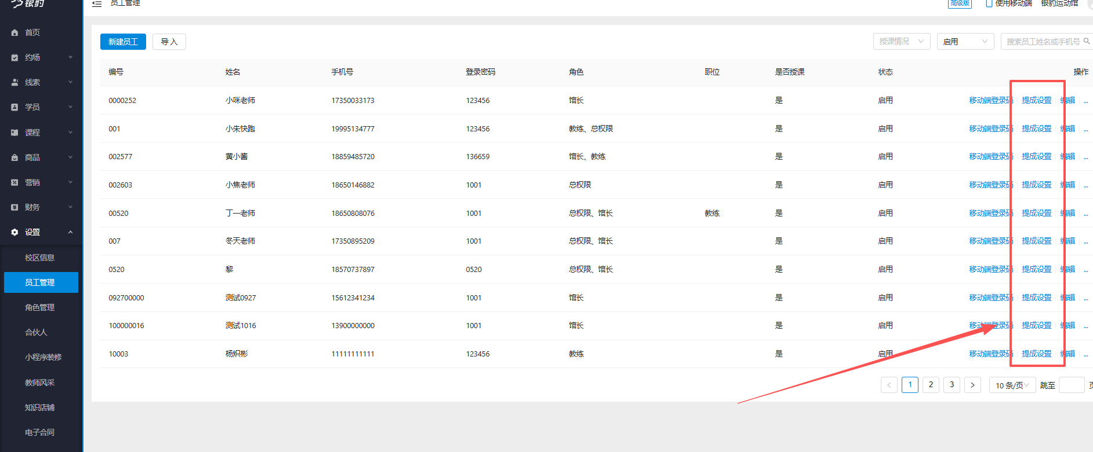Click the mobile phone icon for 使用移动端
Viewport: 1093px width, 452px height.
989,3
